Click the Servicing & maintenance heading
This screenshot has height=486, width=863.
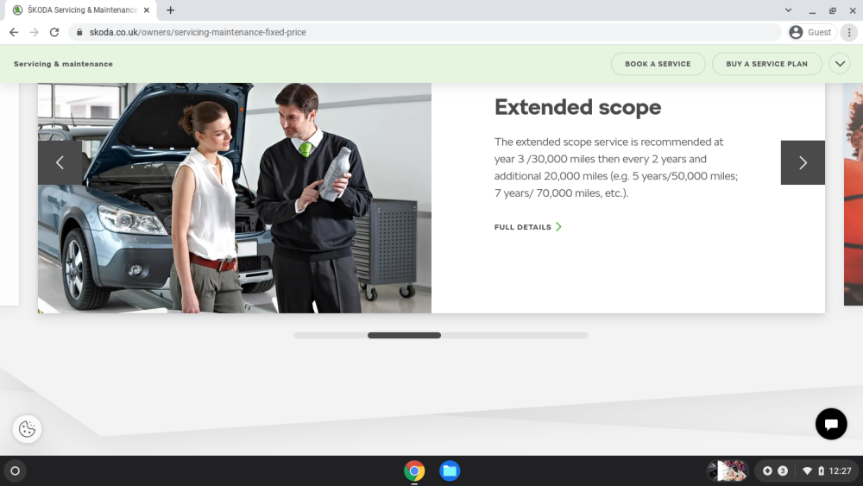[x=63, y=64]
